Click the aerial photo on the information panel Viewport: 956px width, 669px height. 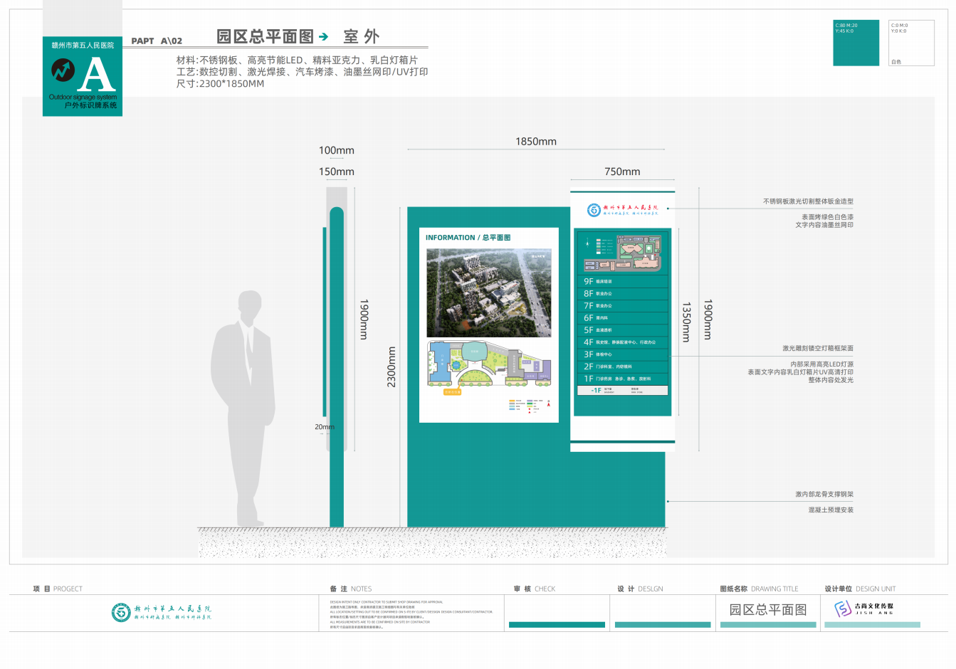coord(489,293)
